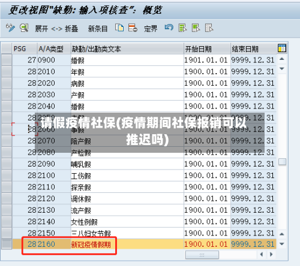Click the select block icon
The width and height of the screenshot is (300, 266).
coord(196,28)
